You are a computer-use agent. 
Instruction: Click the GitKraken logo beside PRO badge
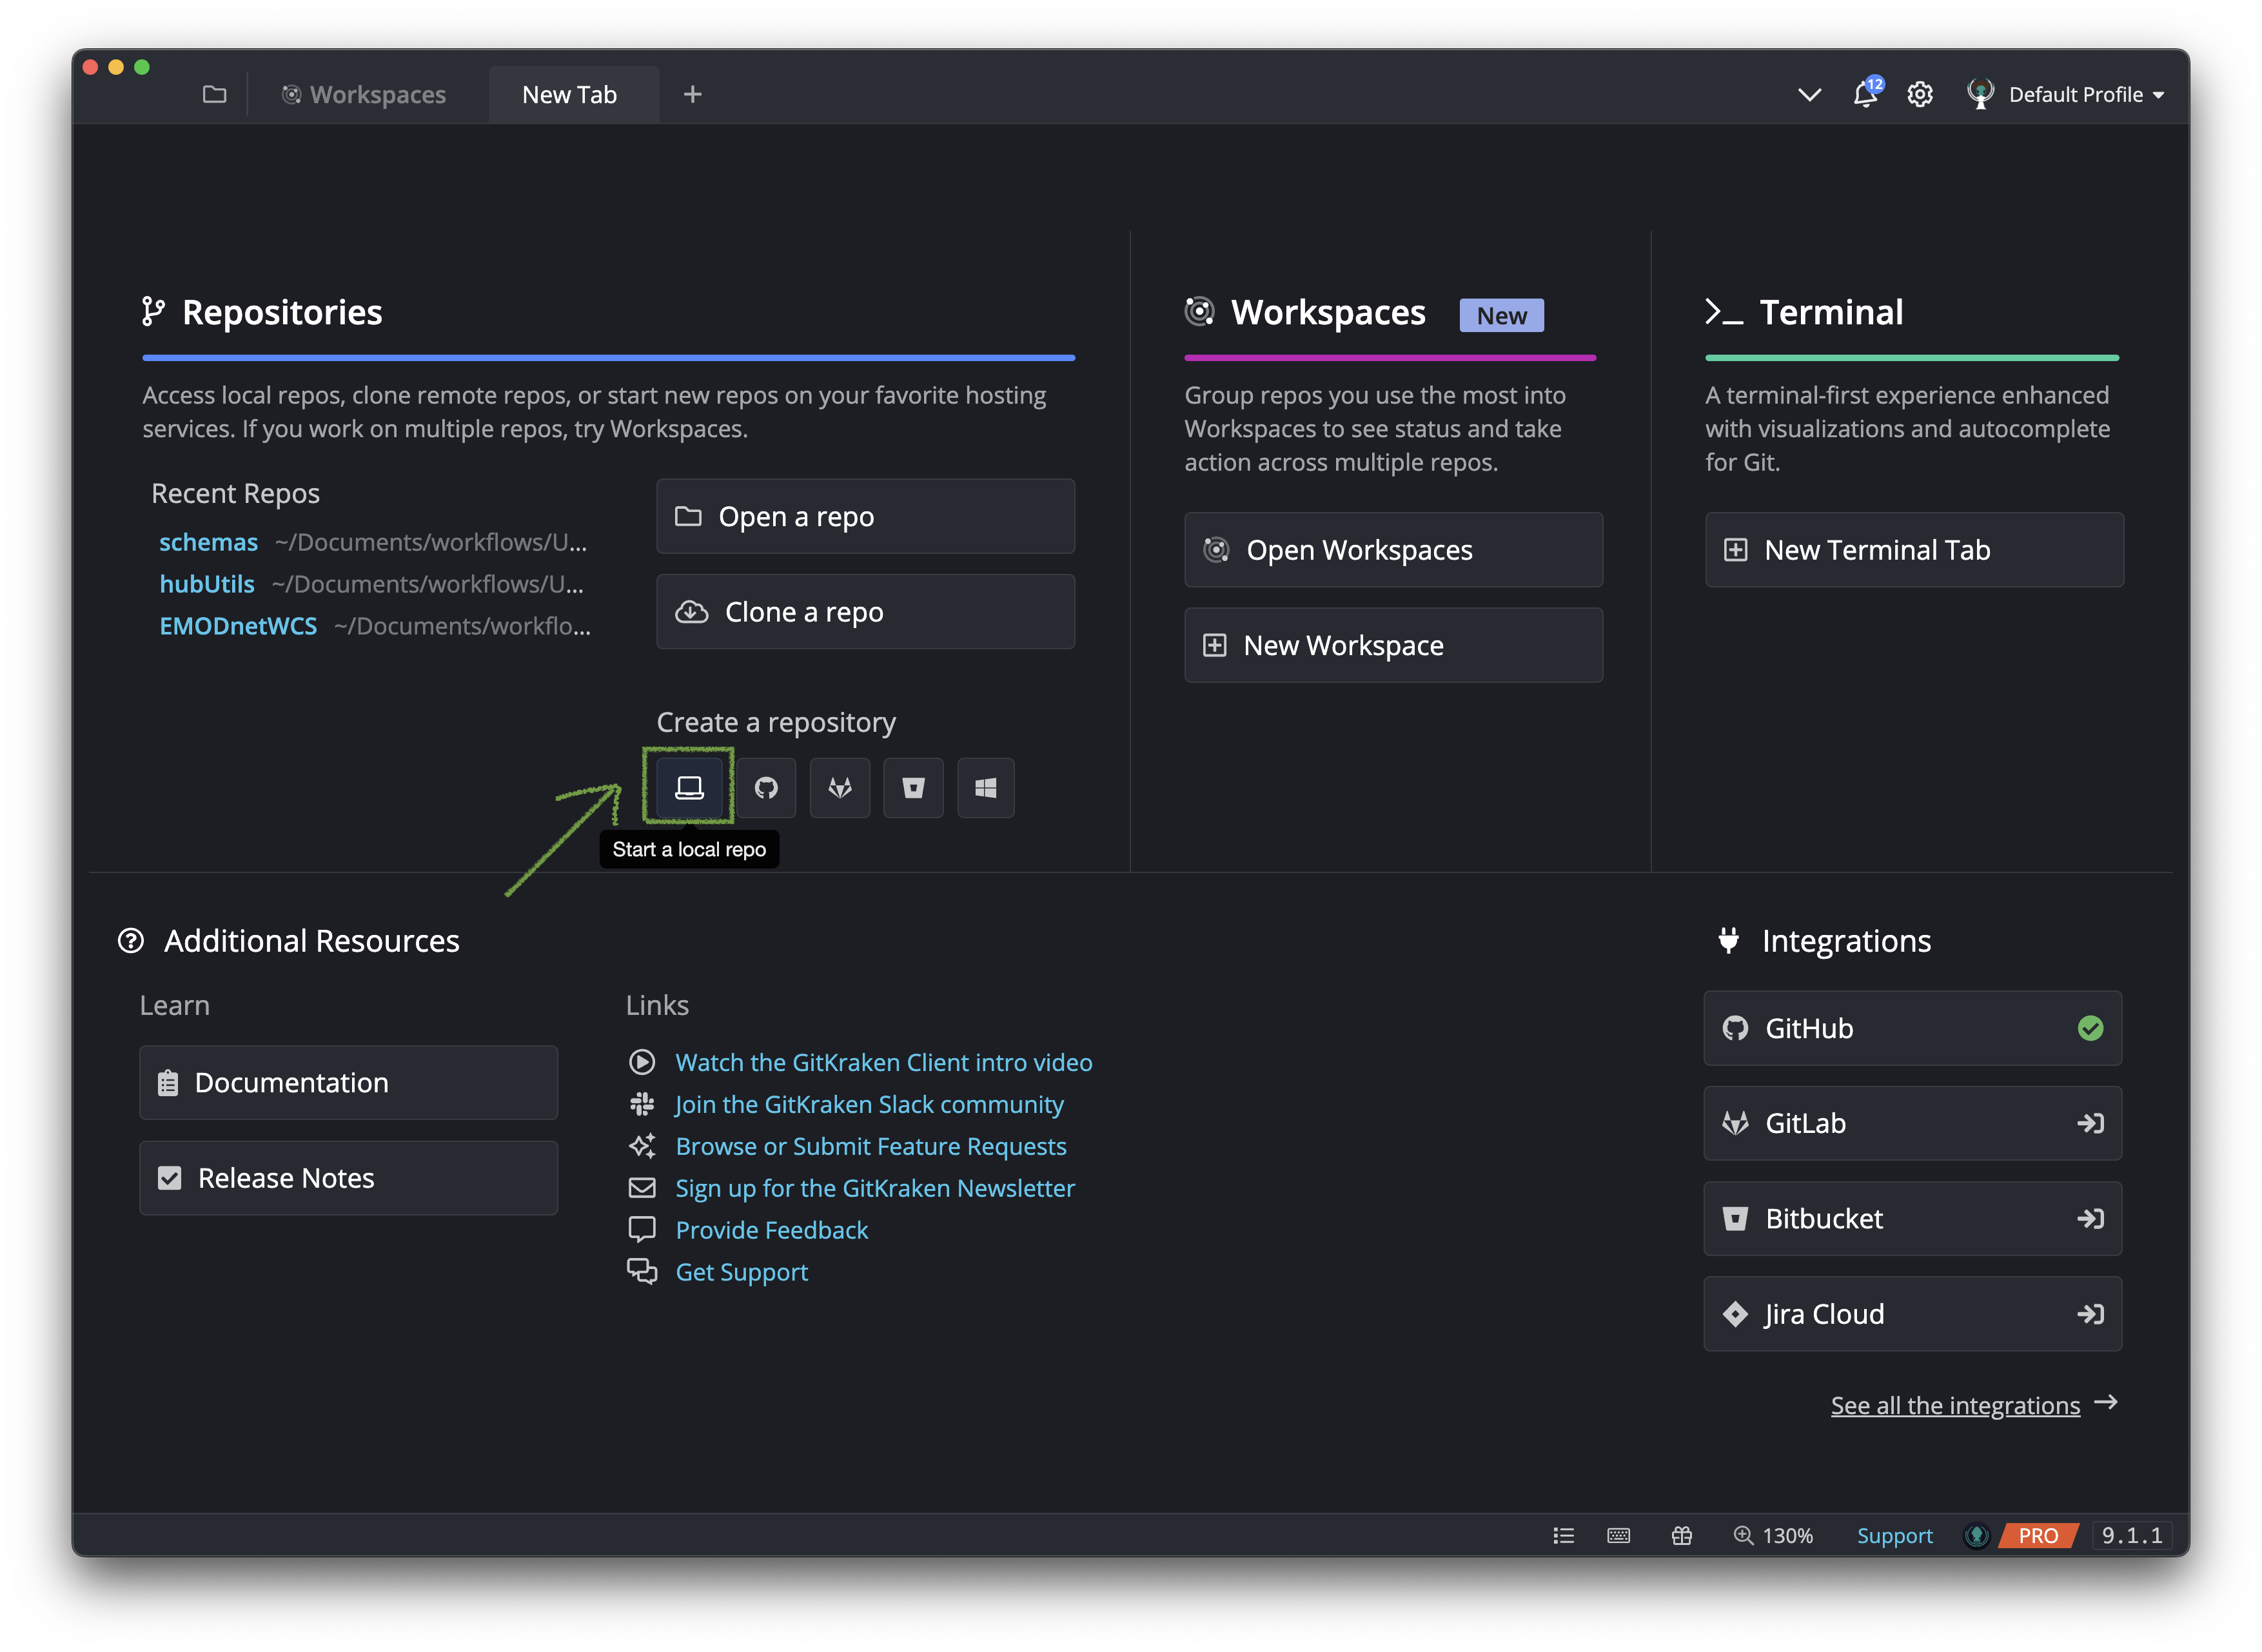point(1977,1535)
